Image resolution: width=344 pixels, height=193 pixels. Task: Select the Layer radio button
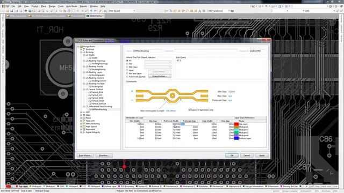pyautogui.click(x=127, y=70)
